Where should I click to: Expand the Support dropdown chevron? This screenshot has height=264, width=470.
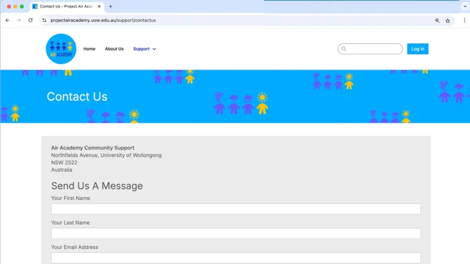point(154,49)
